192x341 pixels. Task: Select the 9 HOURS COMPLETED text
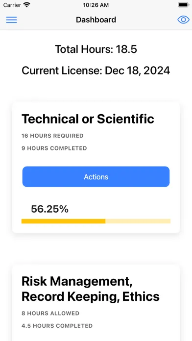54,148
